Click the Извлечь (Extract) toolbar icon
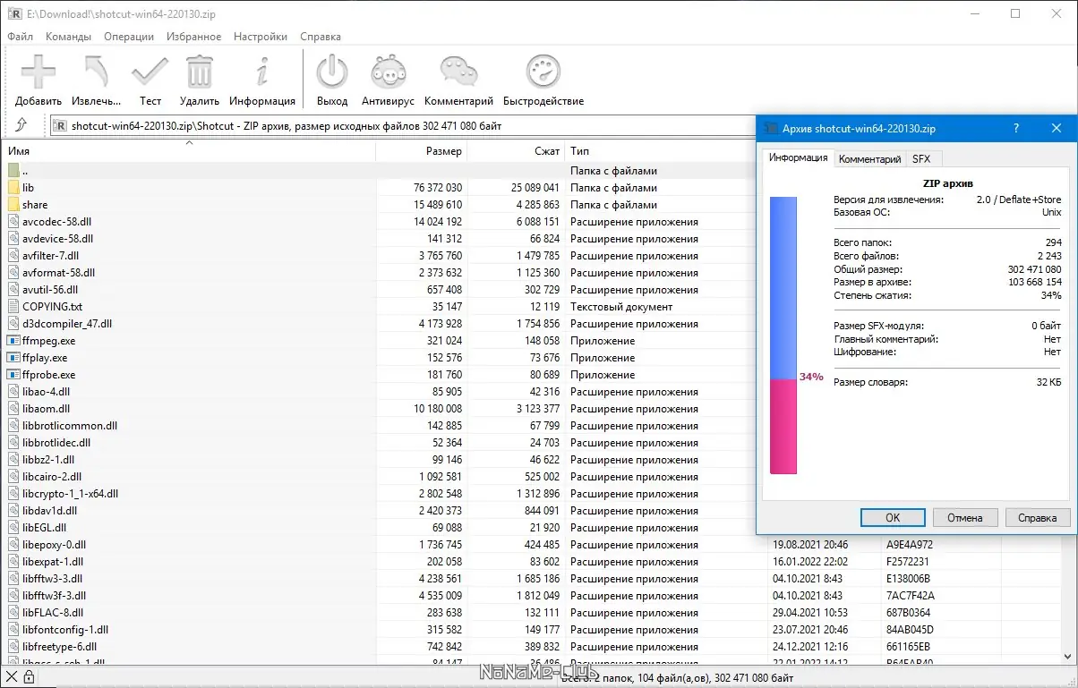 pyautogui.click(x=96, y=80)
